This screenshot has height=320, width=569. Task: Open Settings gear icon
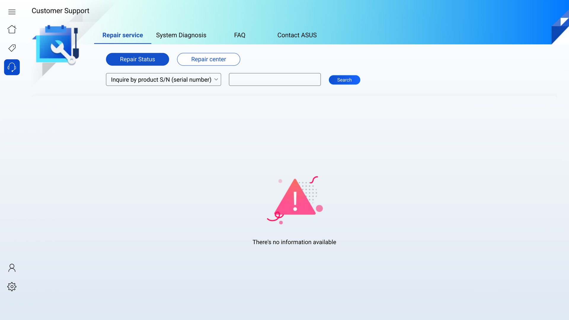tap(12, 287)
